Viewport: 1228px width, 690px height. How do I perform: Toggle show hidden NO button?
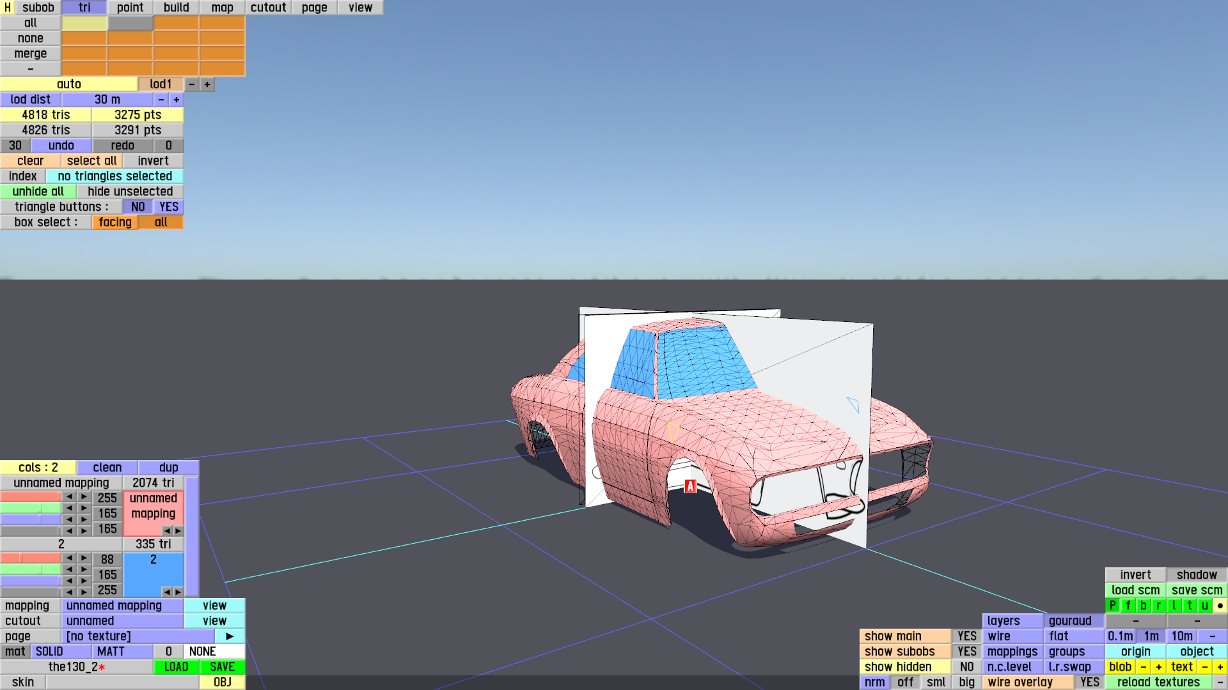pyautogui.click(x=966, y=667)
